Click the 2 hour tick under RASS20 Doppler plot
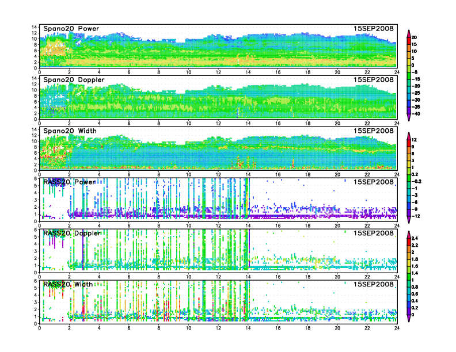The image size is (456, 352). pos(69,277)
